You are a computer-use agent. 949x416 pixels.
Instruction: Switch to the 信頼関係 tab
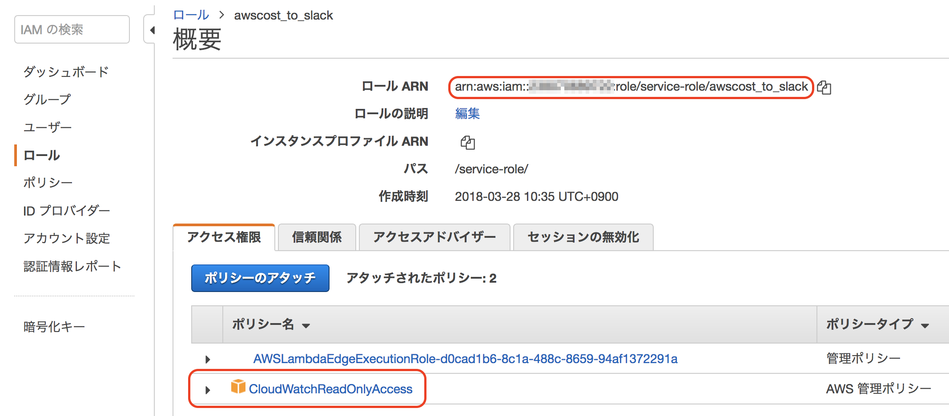point(317,237)
